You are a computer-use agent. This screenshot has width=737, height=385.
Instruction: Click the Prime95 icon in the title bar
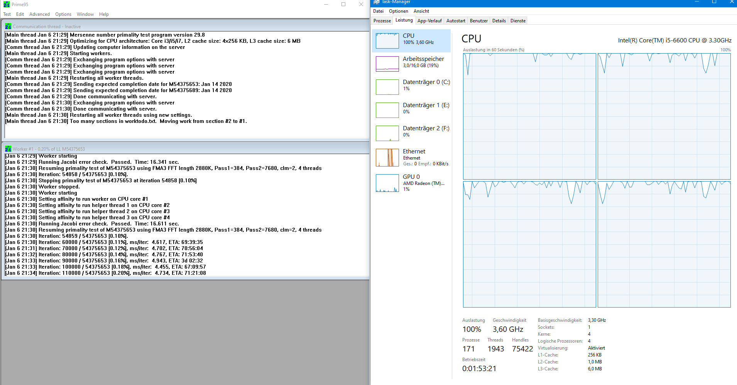tap(7, 5)
